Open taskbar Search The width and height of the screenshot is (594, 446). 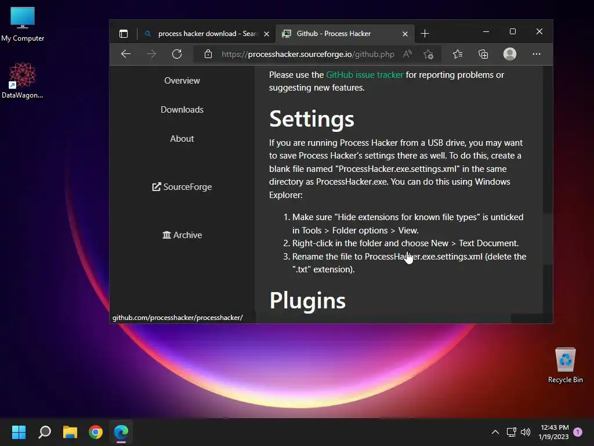44,432
